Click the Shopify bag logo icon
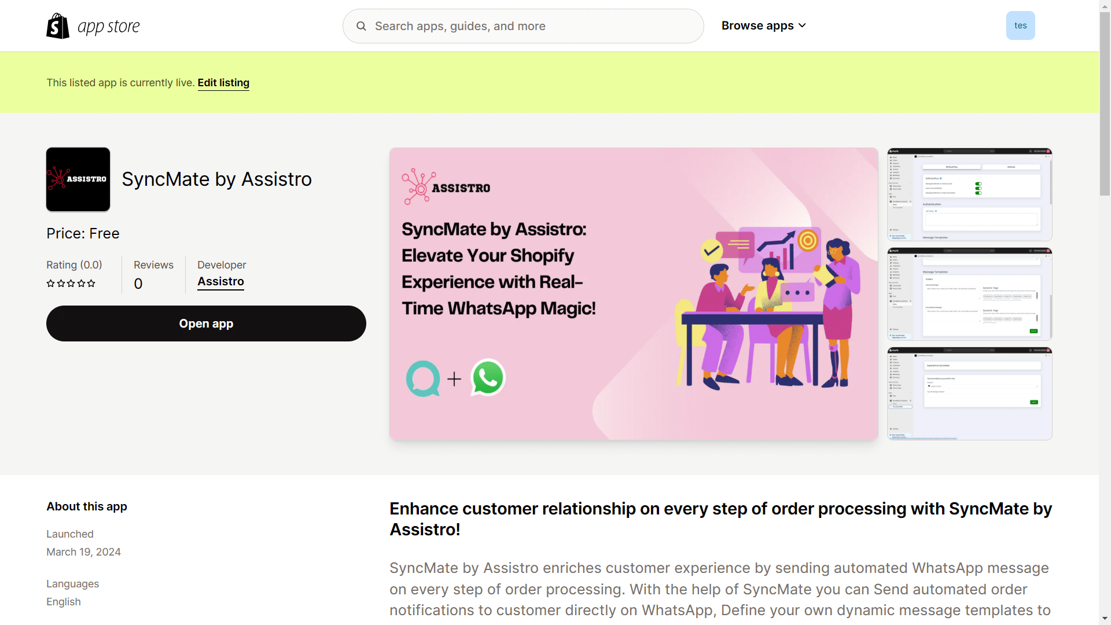 pos(58,26)
